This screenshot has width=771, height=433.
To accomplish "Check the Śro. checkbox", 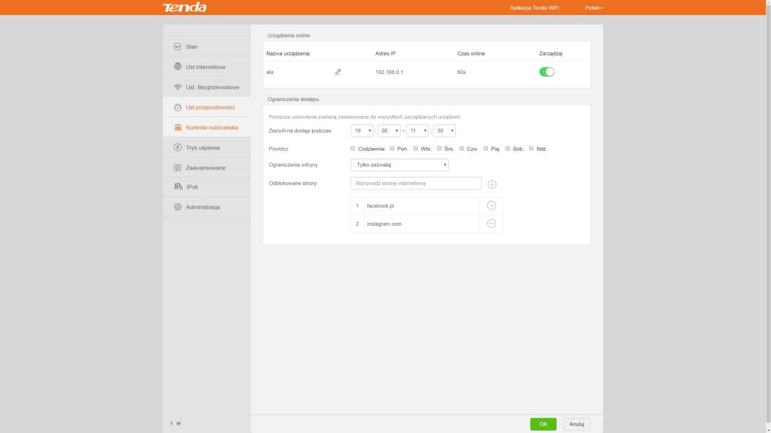I will (440, 149).
